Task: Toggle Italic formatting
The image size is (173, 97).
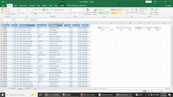Action: coord(21,13)
